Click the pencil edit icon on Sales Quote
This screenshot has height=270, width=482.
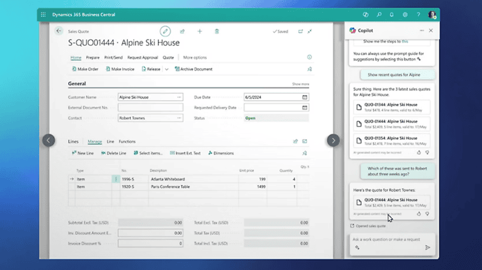165,31
